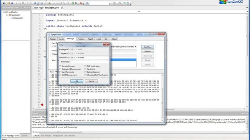Switch to the Start Page tab
Image resolution: width=250 pixels, height=140 pixels.
pyautogui.click(x=38, y=8)
